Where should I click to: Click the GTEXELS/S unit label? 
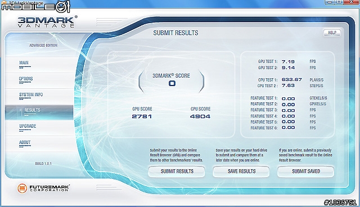[x=318, y=98]
